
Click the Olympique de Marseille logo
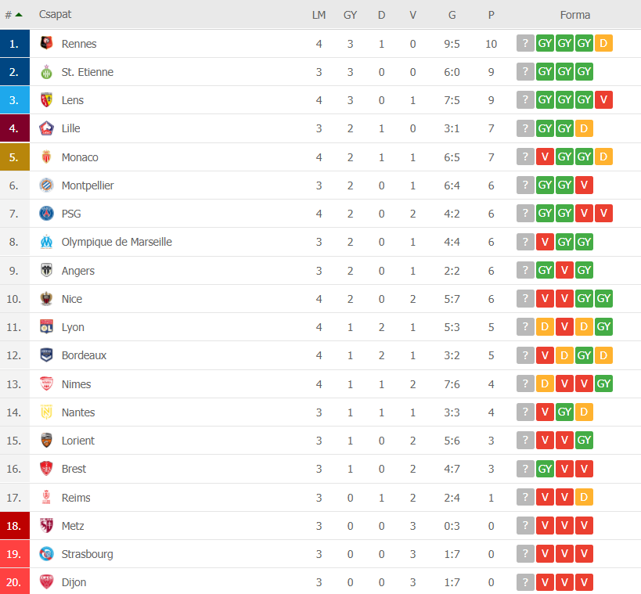coord(47,242)
